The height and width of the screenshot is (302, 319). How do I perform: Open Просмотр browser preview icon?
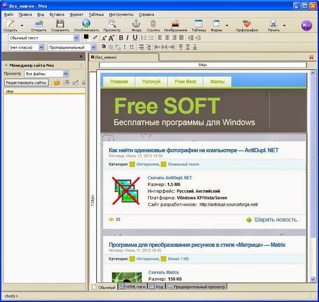[112, 24]
